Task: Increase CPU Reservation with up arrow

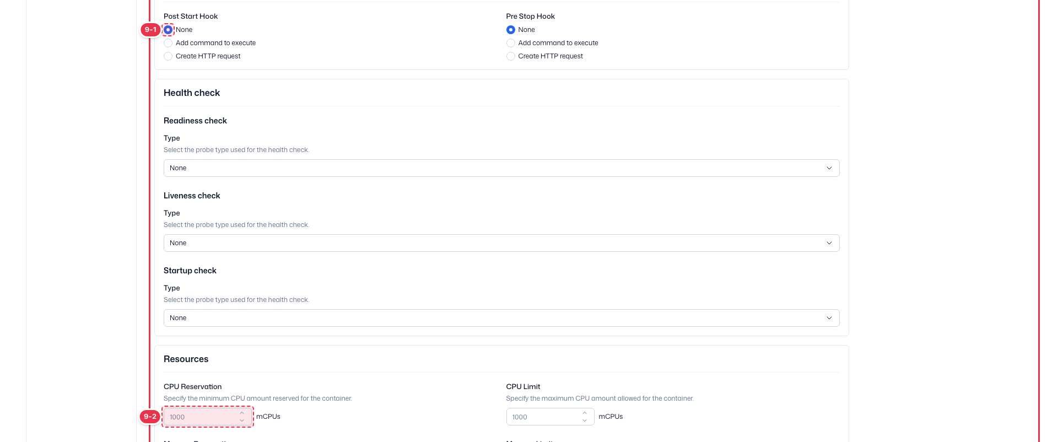Action: (242, 413)
